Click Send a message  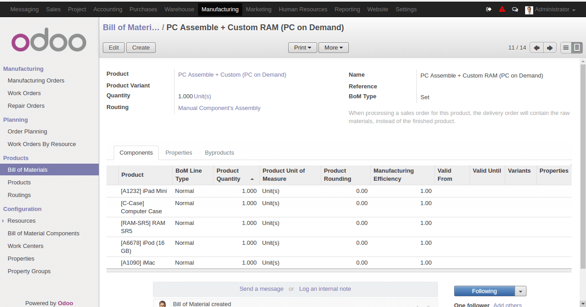click(x=262, y=289)
